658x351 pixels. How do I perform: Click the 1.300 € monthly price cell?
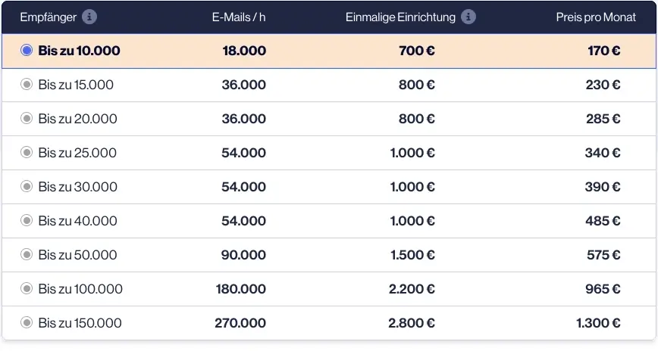pyautogui.click(x=598, y=323)
